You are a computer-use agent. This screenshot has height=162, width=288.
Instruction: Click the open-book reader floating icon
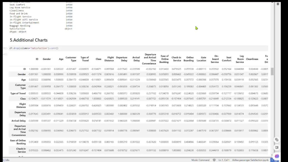tap(277, 148)
